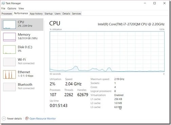Open the File menu
Viewport: 171px width, 125px height.
coord(3,8)
